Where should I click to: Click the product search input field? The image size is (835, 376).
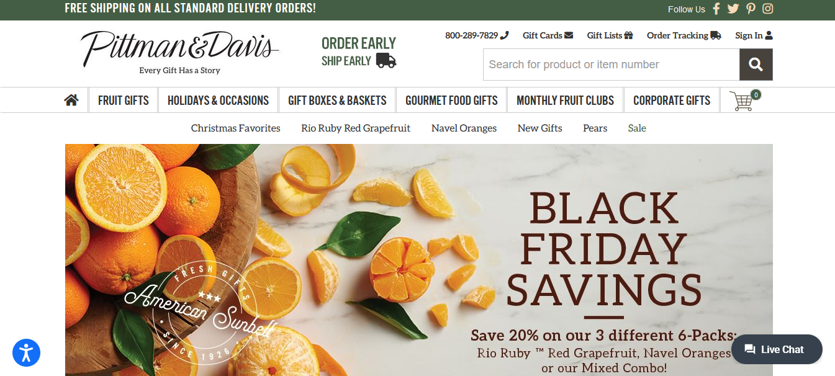click(x=611, y=65)
